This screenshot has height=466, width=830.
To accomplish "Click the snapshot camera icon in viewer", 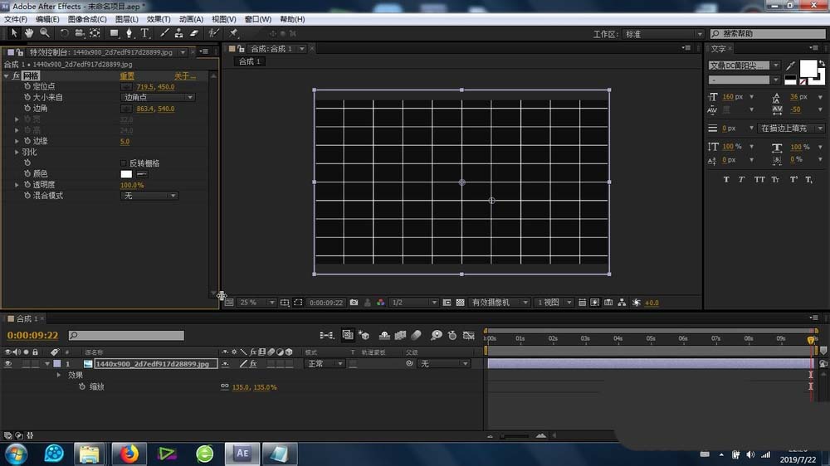I will pyautogui.click(x=354, y=303).
